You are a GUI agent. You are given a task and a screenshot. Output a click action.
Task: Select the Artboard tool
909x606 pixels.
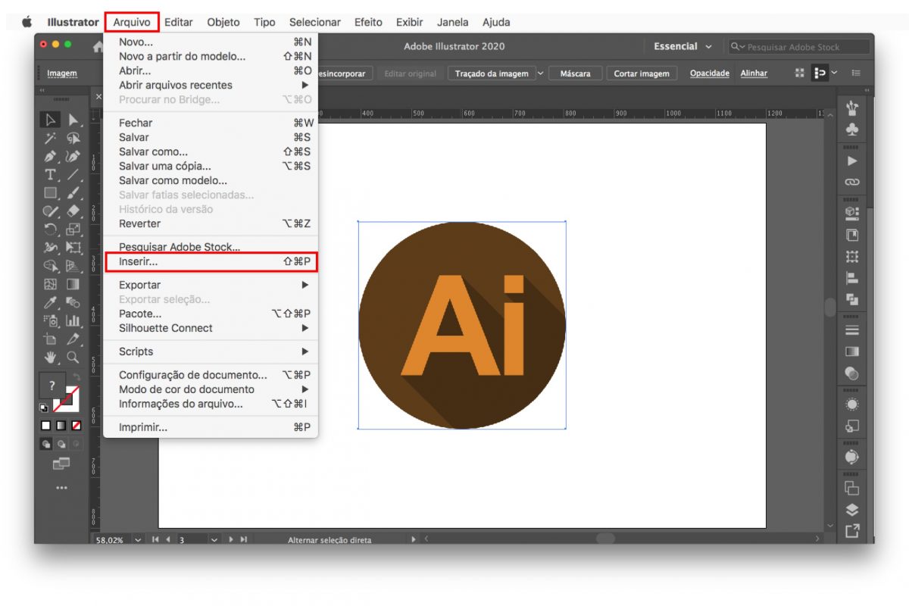(x=51, y=339)
